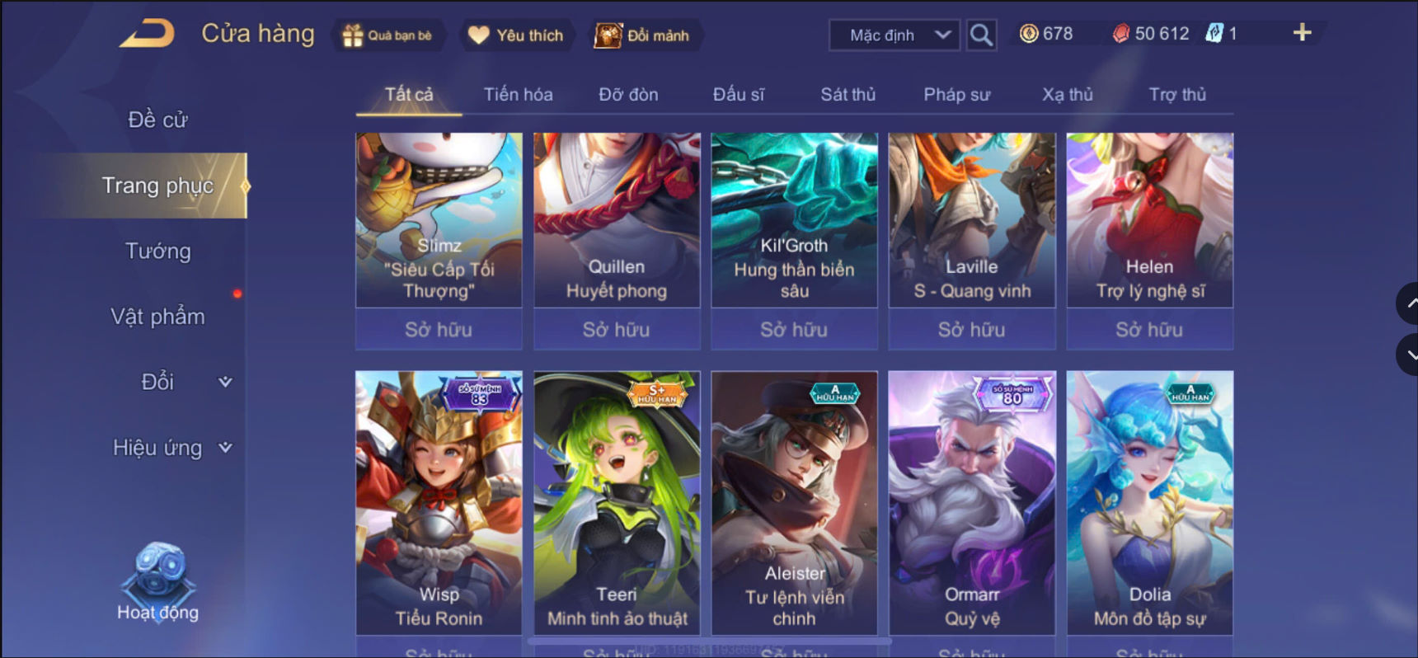Click the plus icon to add currency
The image size is (1418, 658).
1302,33
